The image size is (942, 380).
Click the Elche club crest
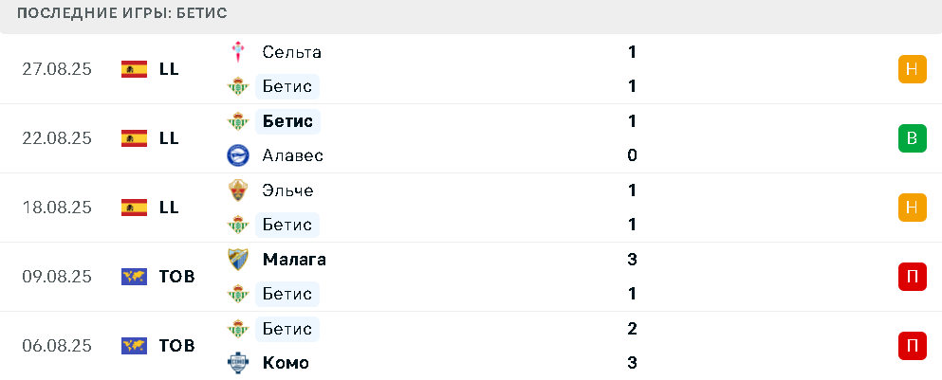click(238, 190)
